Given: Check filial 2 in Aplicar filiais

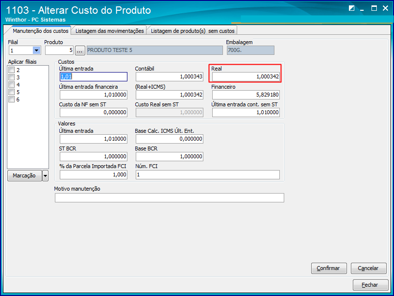Looking at the screenshot, I should click(x=12, y=70).
